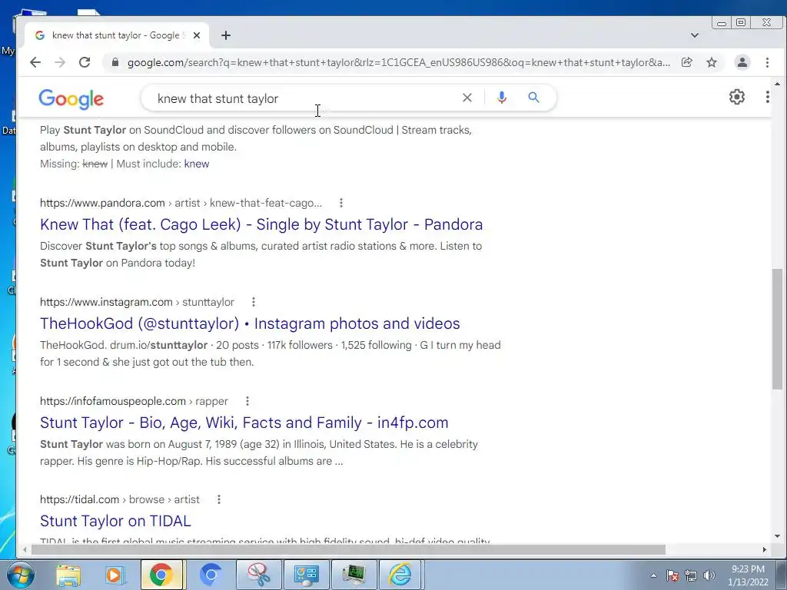Open the Windows Start button
The height and width of the screenshot is (590, 787).
coord(20,575)
